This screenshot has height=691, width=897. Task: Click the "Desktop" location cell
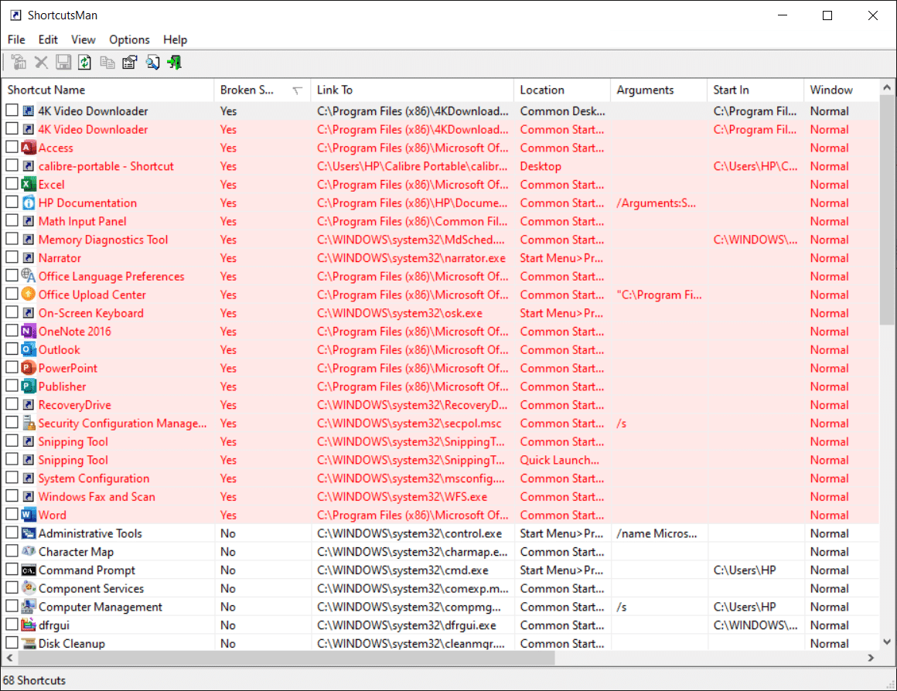point(541,166)
